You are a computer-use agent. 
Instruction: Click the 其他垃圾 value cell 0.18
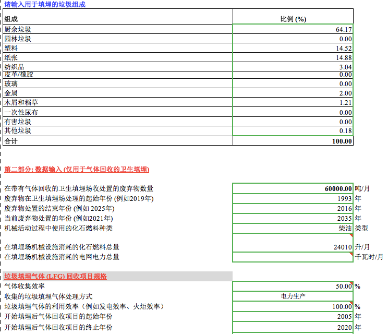point(293,131)
